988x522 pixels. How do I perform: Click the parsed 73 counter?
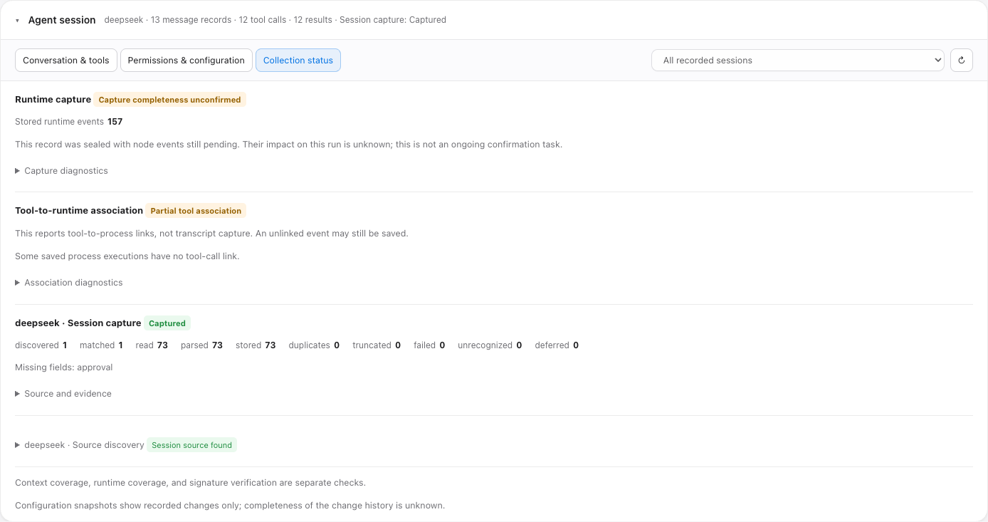pyautogui.click(x=201, y=345)
